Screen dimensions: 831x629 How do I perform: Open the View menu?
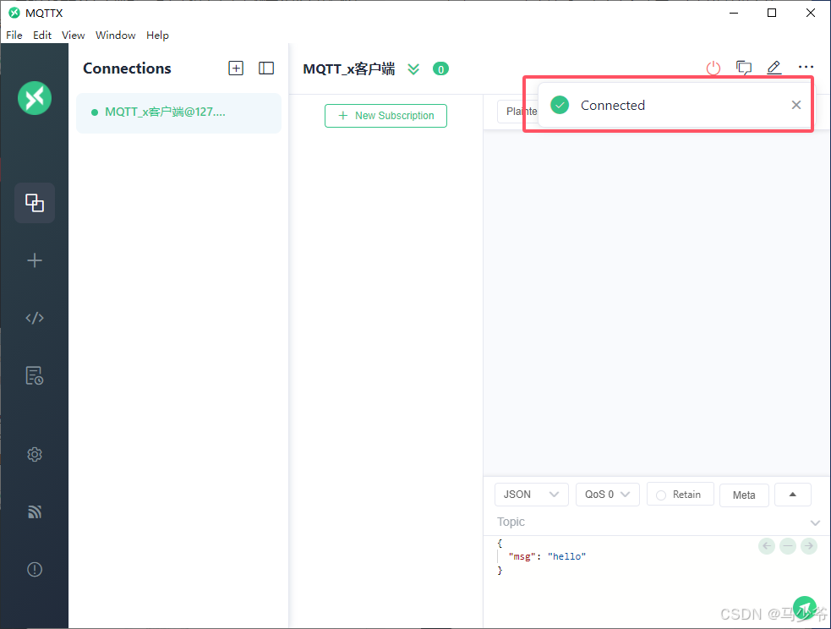click(x=74, y=35)
